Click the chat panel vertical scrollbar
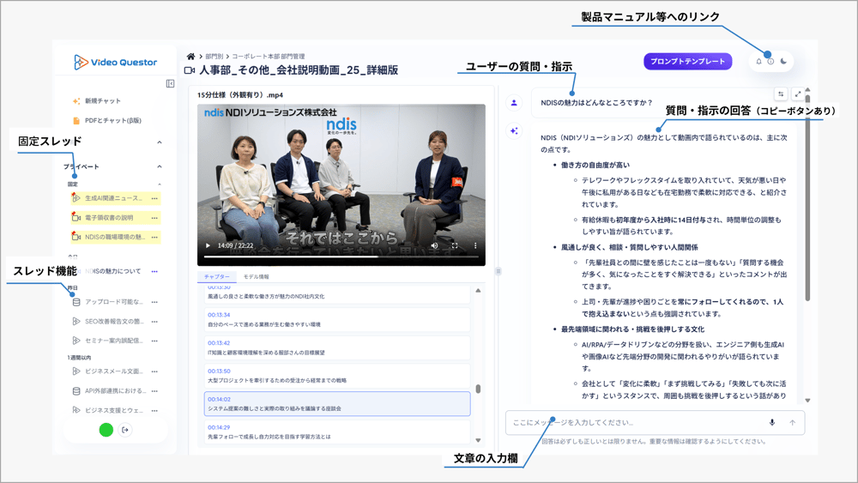Viewport: 858px width, 483px height. [x=807, y=197]
